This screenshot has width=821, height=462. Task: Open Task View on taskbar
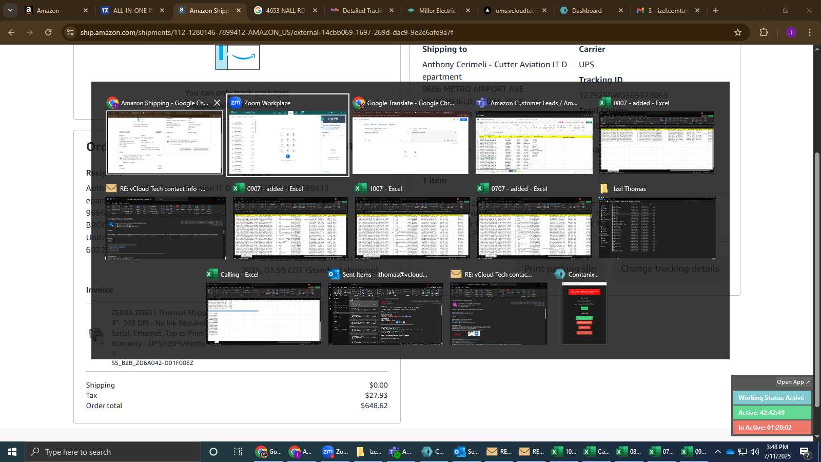click(238, 452)
